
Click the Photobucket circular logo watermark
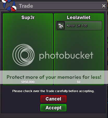[23, 55]
